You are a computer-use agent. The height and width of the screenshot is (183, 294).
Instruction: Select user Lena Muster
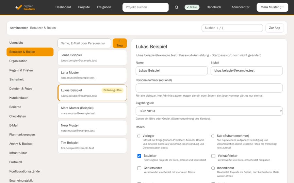pyautogui.click(x=92, y=75)
